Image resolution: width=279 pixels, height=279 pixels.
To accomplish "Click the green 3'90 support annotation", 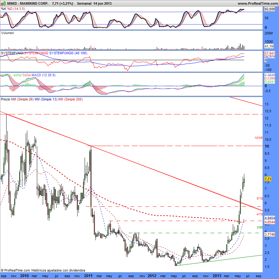I will tap(259, 228).
